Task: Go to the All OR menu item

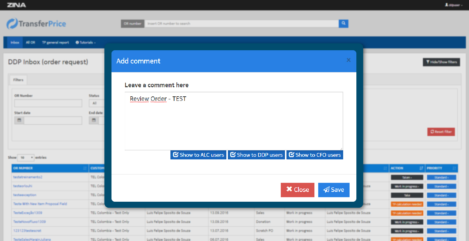Action: pyautogui.click(x=30, y=42)
